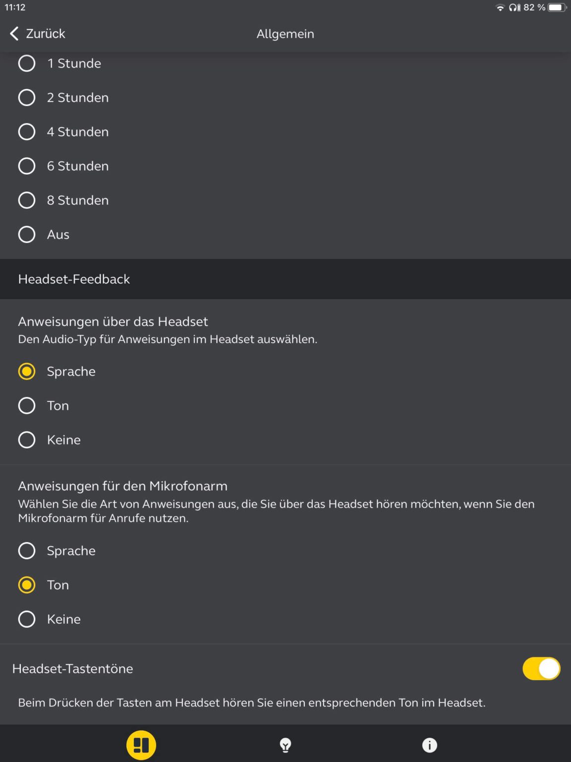The image size is (571, 762).
Task: Click the headset icon in the status bar
Action: point(512,7)
